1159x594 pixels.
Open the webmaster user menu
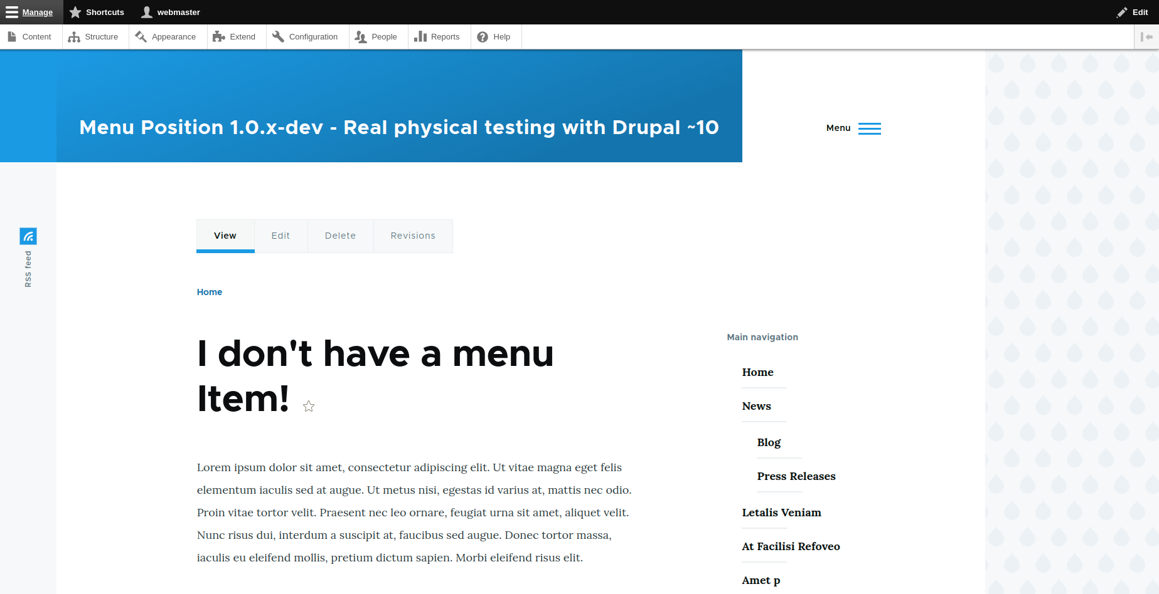coord(171,12)
